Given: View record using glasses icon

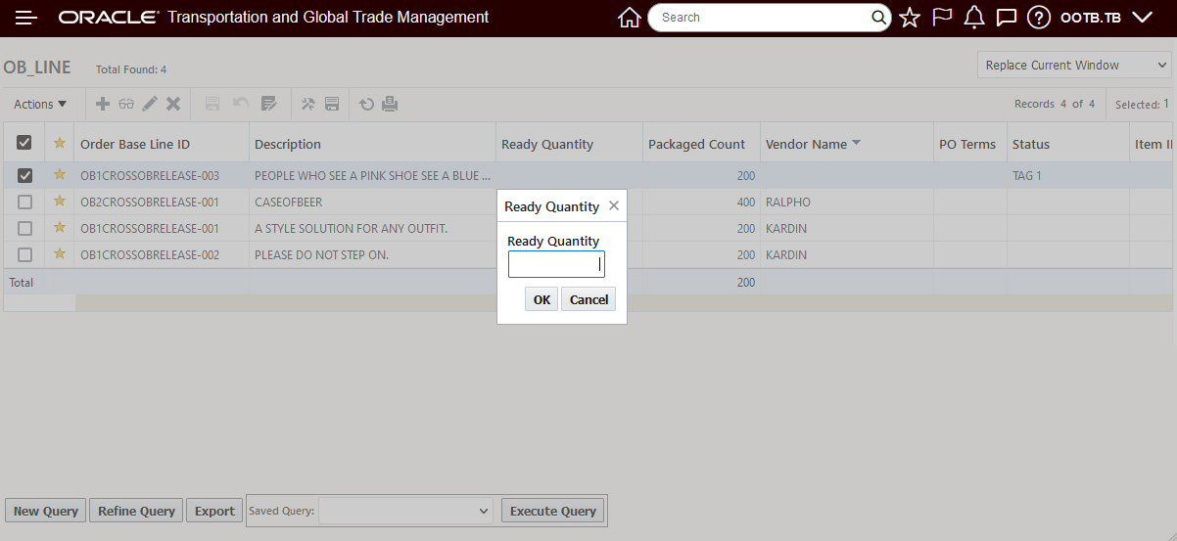Looking at the screenshot, I should coord(126,104).
